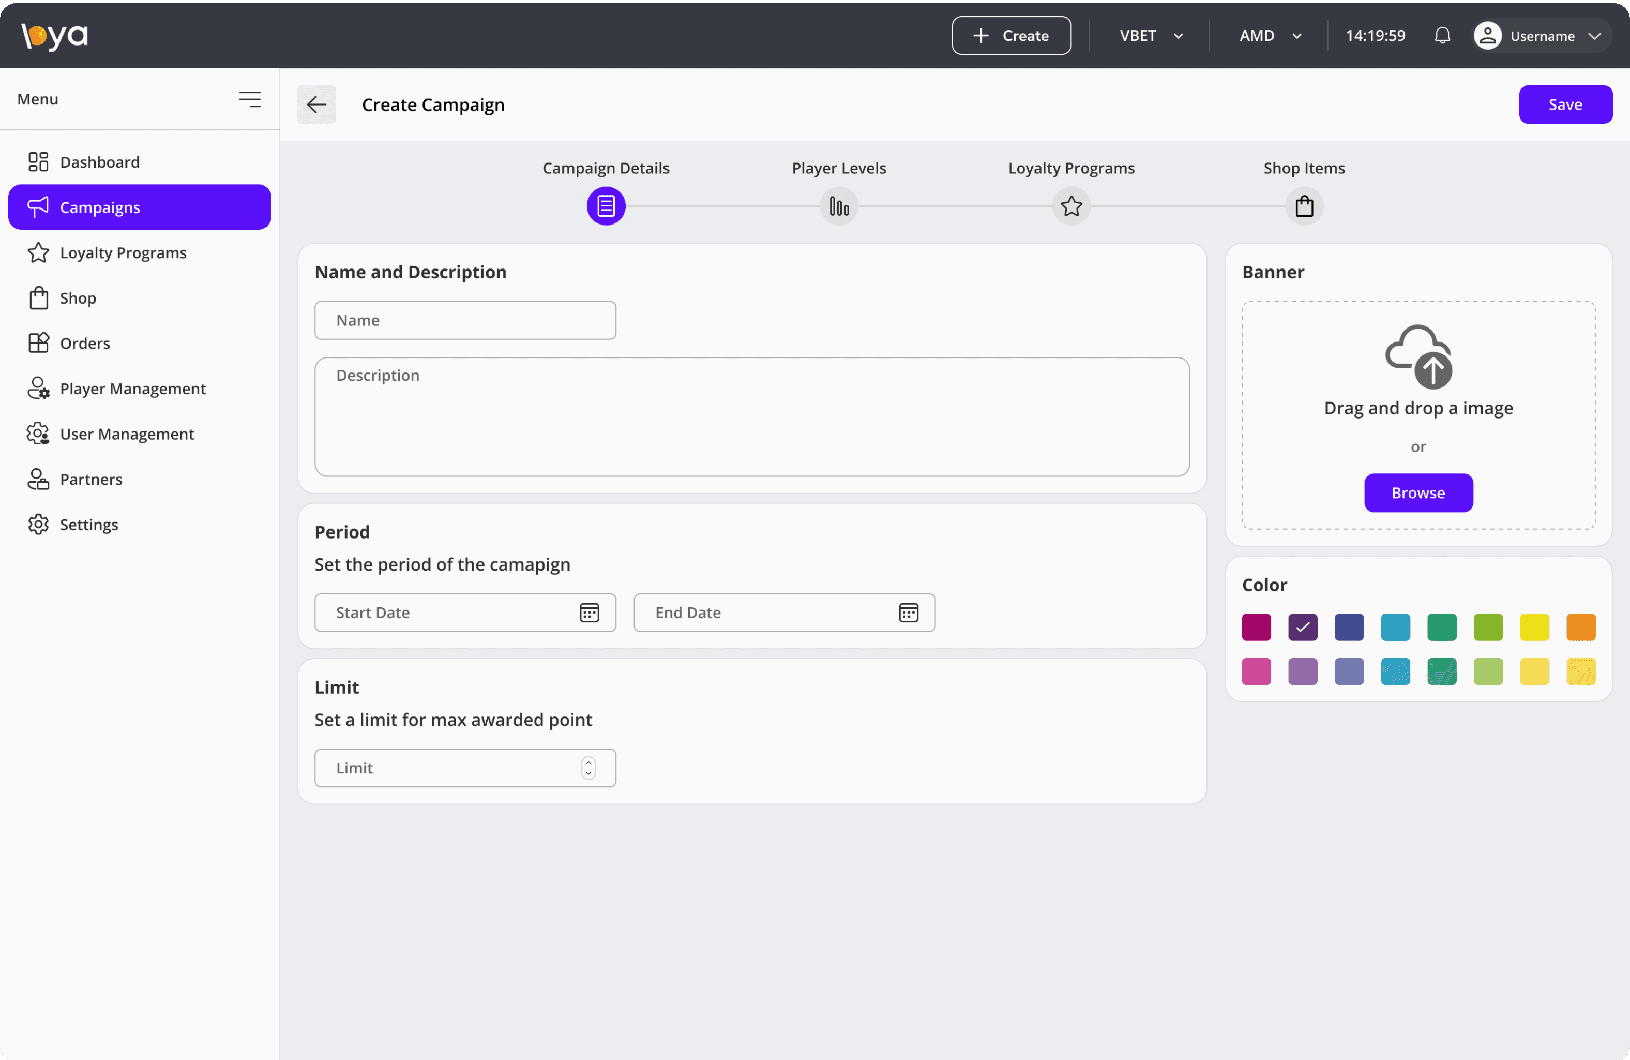The image size is (1630, 1060).
Task: Click the Browse button for banner
Action: pos(1417,492)
